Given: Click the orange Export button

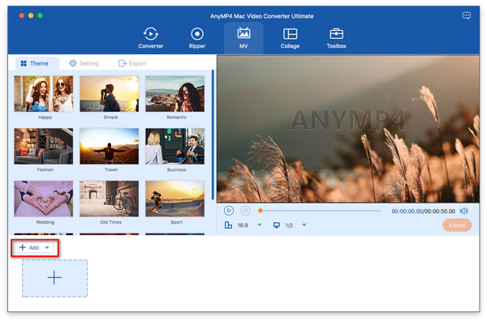Looking at the screenshot, I should [x=457, y=225].
